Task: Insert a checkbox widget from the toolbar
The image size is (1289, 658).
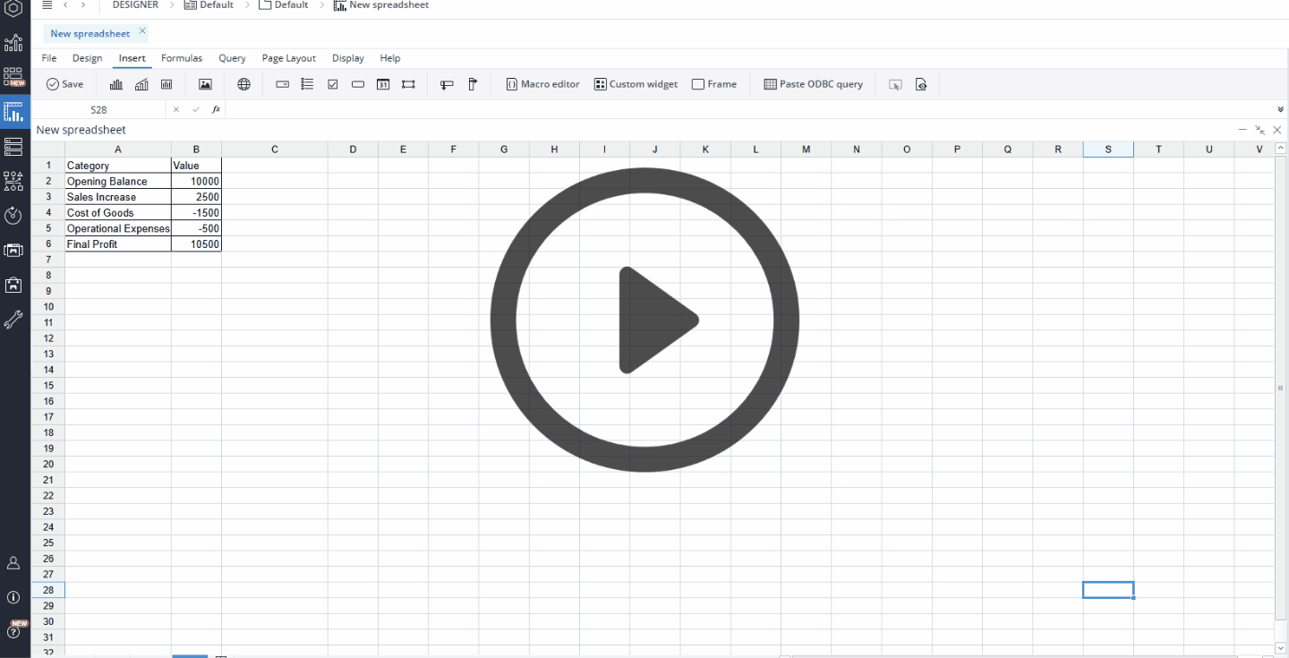Action: coord(332,83)
